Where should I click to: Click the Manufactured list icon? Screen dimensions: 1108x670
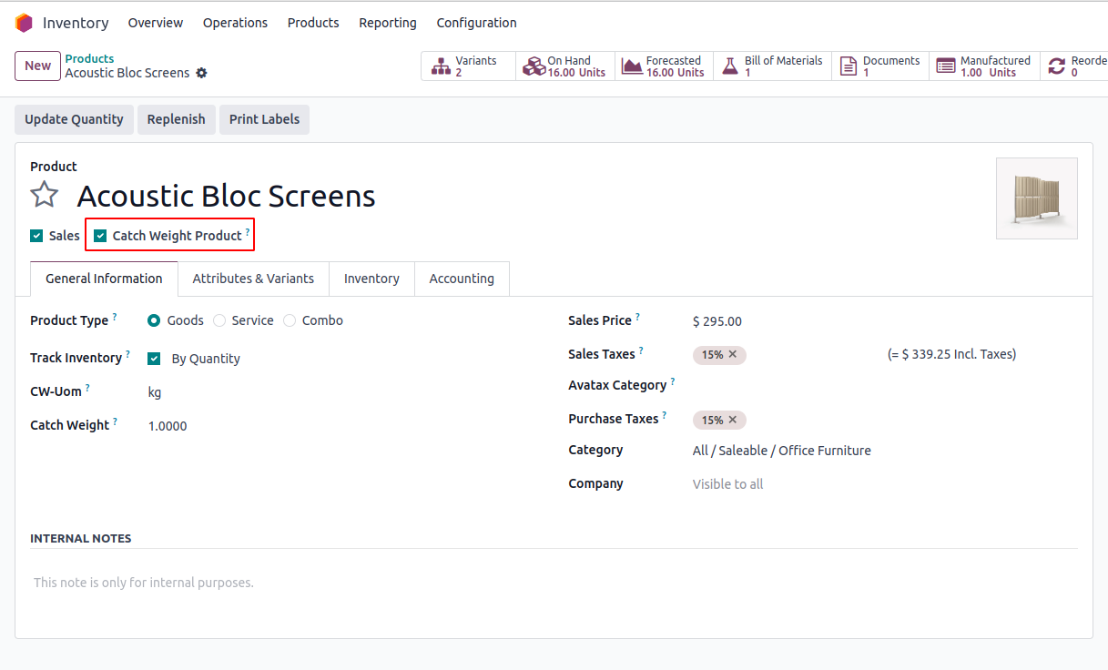click(946, 66)
